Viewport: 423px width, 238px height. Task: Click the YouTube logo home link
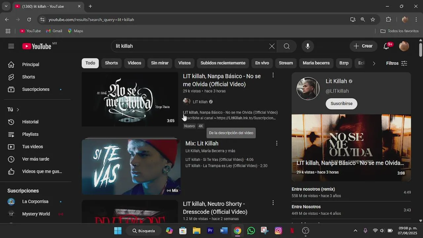pyautogui.click(x=37, y=46)
